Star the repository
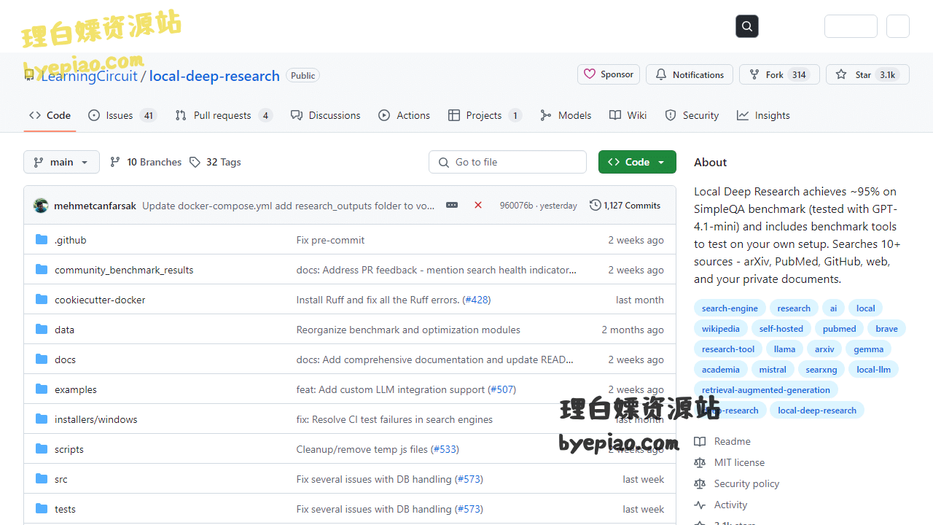Image resolution: width=933 pixels, height=525 pixels. coord(867,74)
